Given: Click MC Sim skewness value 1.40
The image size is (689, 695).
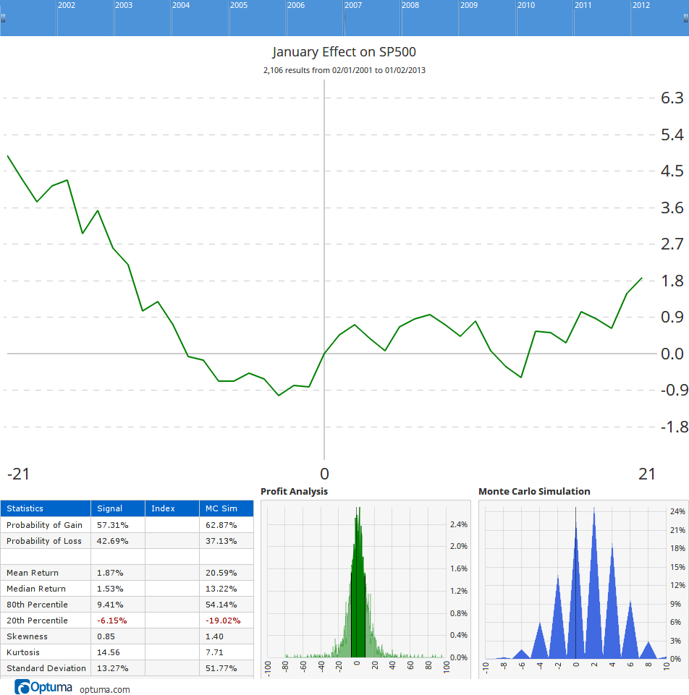Looking at the screenshot, I should pos(215,636).
